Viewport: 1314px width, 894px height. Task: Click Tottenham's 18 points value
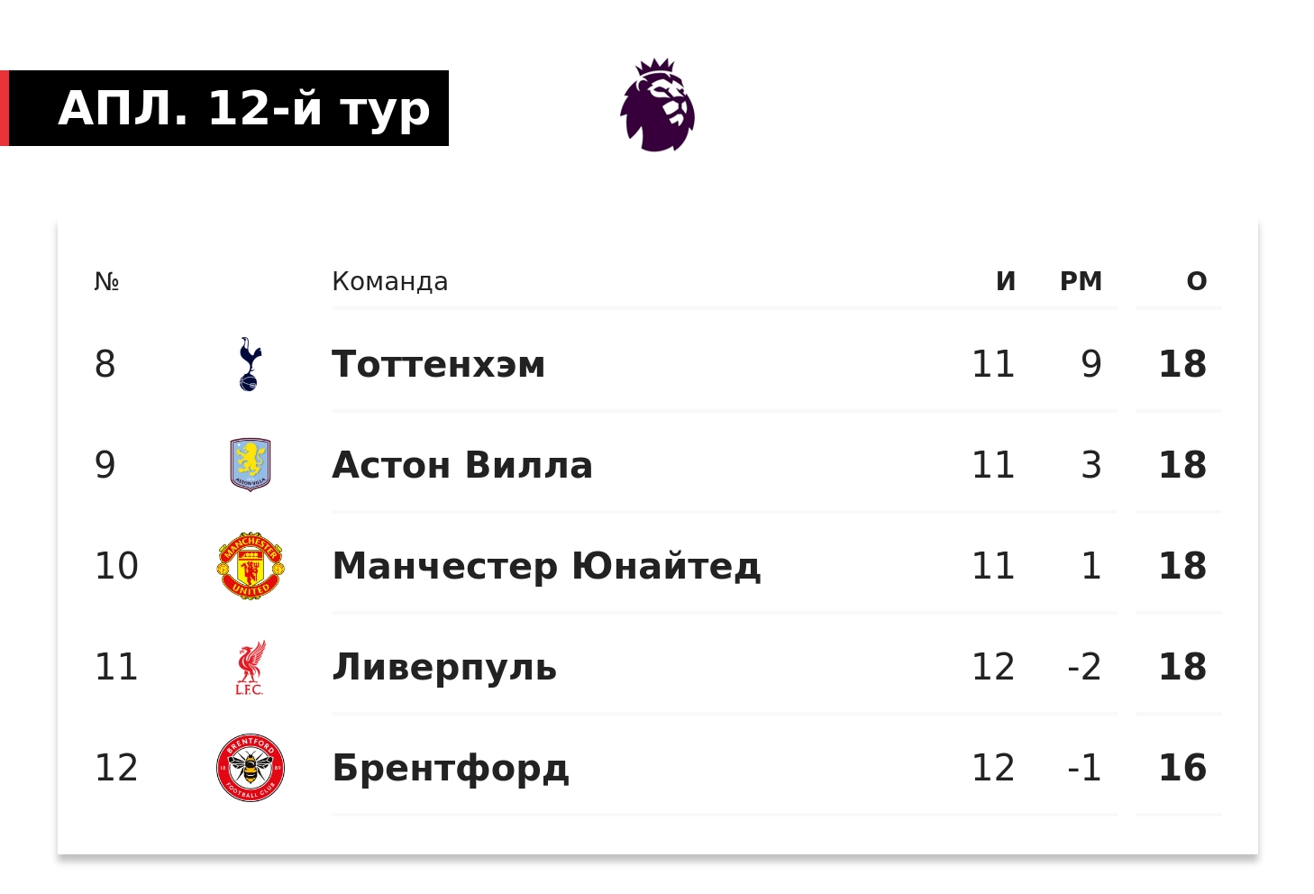tap(1182, 364)
